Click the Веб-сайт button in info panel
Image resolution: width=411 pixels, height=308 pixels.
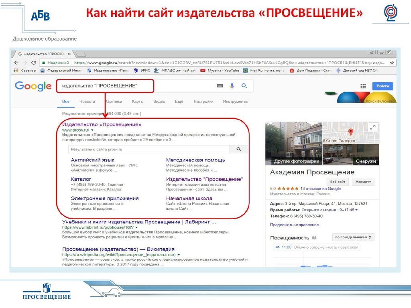pos(337,181)
